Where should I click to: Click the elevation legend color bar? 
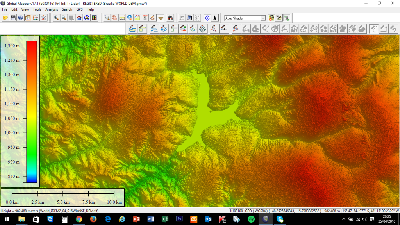[31, 112]
